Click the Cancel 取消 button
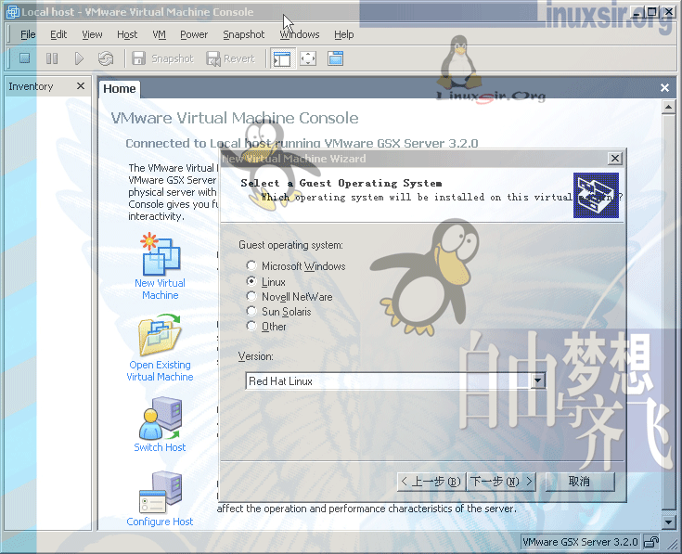Image resolution: width=682 pixels, height=554 pixels. point(579,482)
